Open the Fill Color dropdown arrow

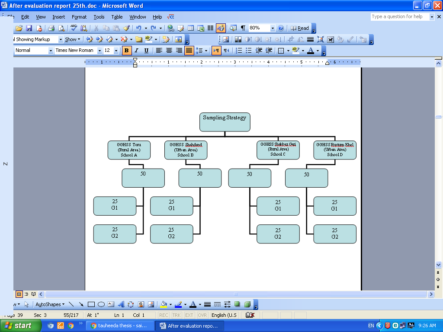point(170,304)
